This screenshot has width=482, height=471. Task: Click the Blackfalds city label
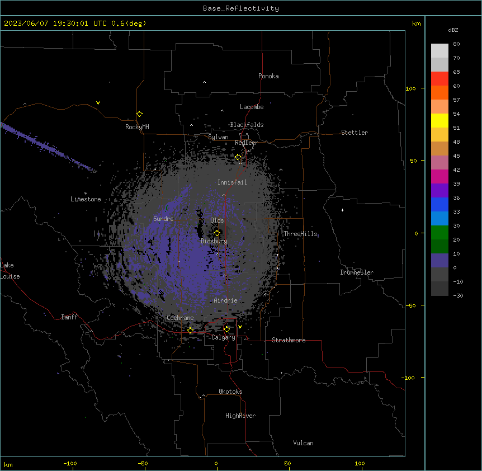[x=247, y=125]
